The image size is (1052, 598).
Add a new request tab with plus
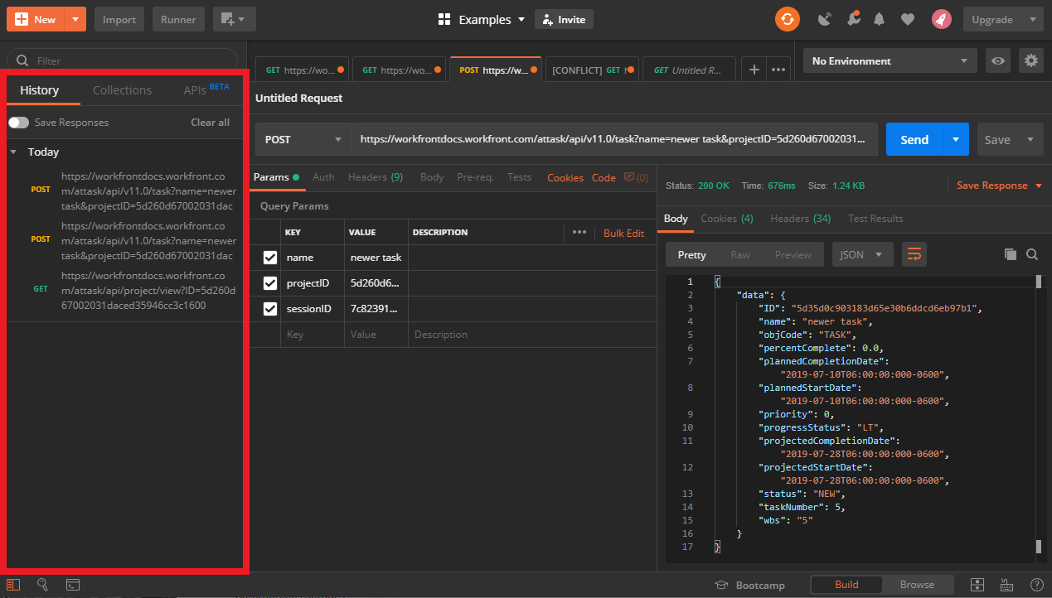tap(754, 70)
